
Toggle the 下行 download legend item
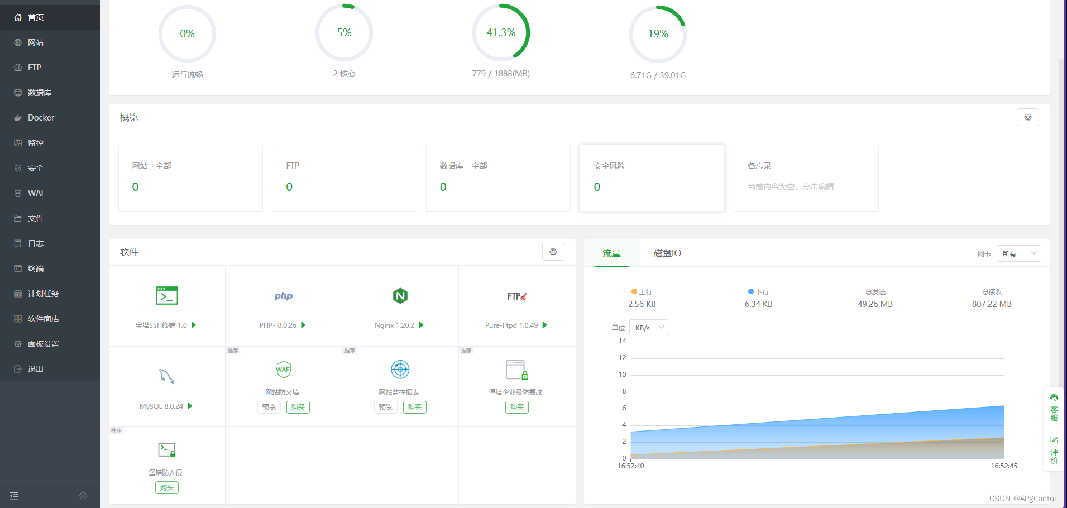pos(759,292)
